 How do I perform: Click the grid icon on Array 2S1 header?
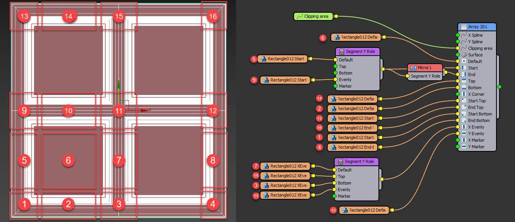tap(464, 27)
